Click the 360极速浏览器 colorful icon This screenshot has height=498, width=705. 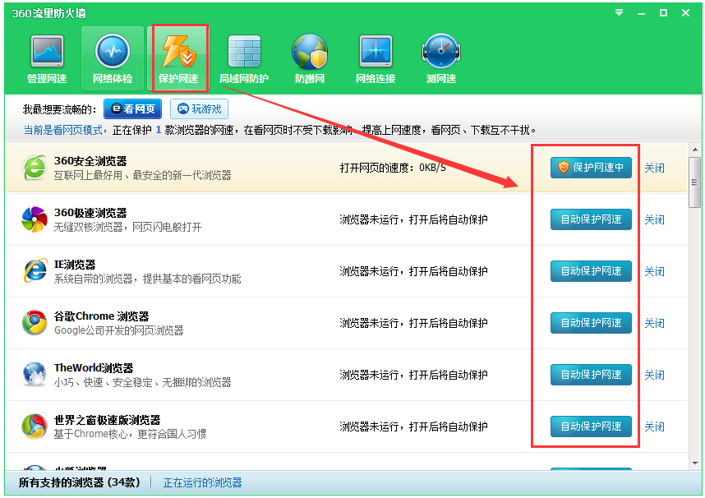click(35, 219)
